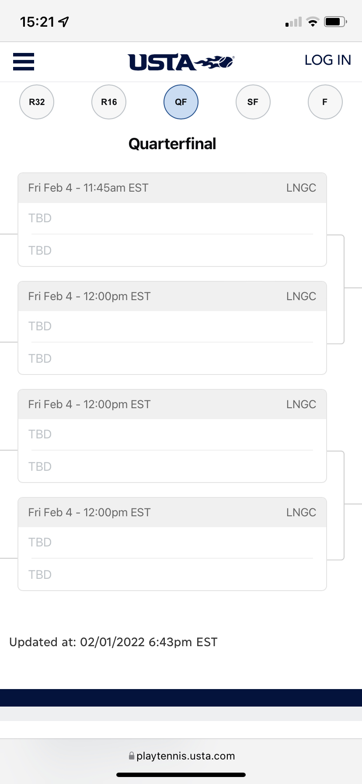Tap the location arrow beside the time

click(x=64, y=22)
